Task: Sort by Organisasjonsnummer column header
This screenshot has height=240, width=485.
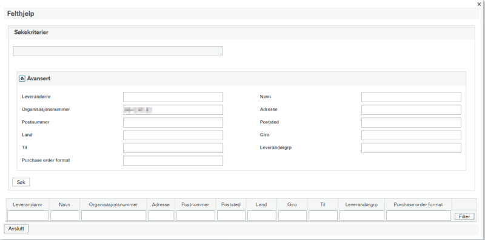Action: 113,204
